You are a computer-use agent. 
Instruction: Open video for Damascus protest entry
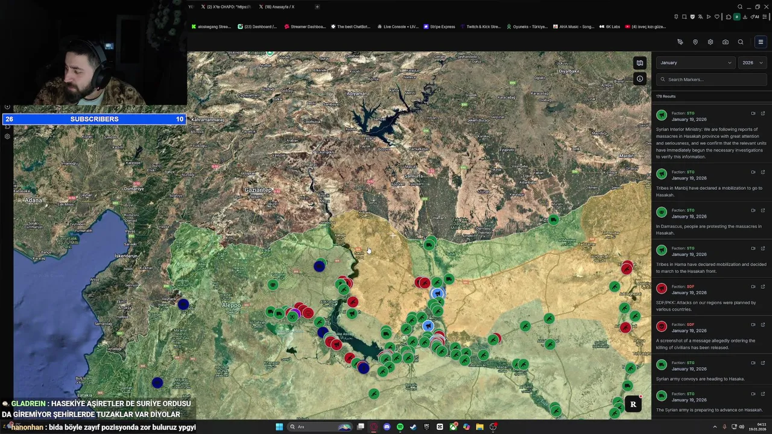(x=753, y=210)
